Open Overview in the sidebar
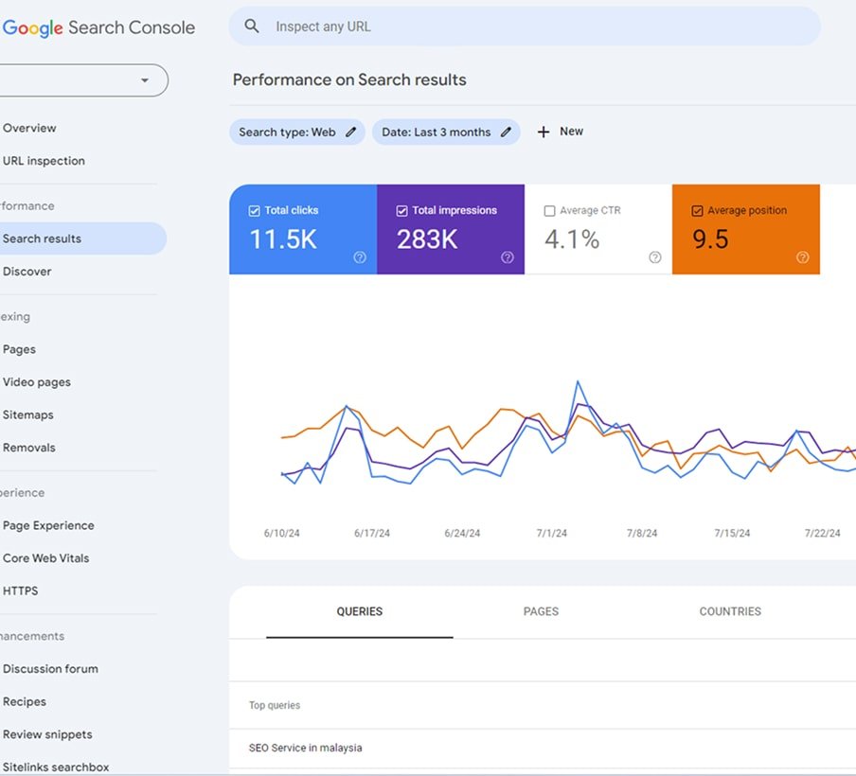Image resolution: width=856 pixels, height=776 pixels. [29, 129]
